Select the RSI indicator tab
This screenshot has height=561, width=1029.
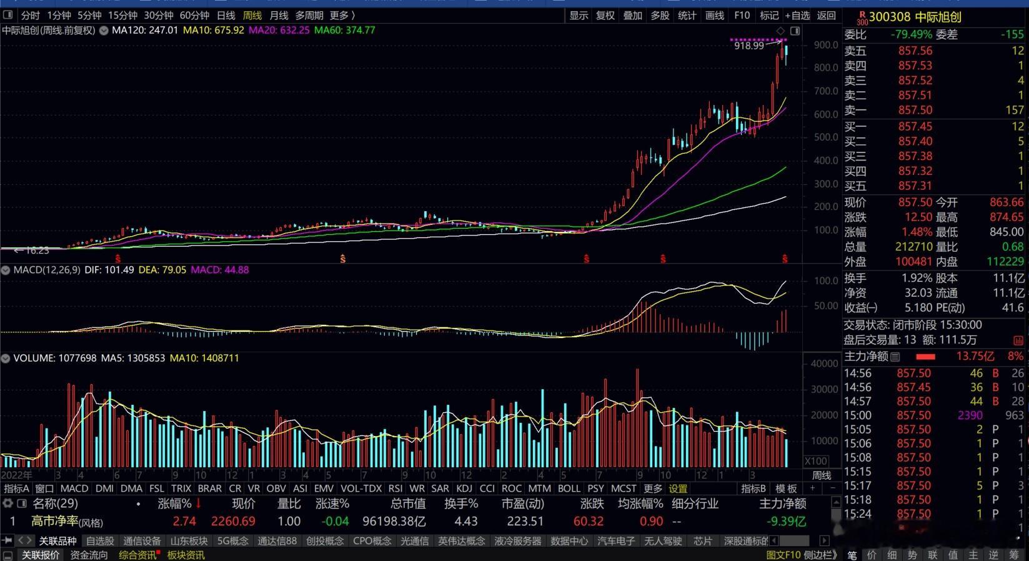click(395, 489)
